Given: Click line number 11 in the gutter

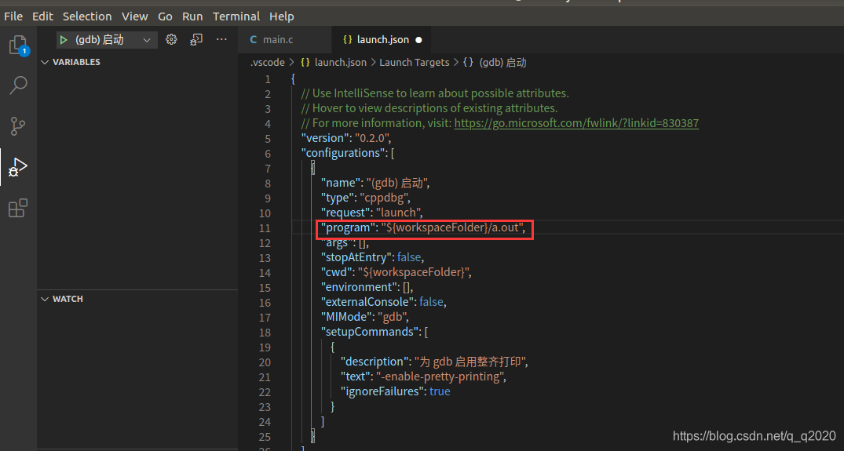Looking at the screenshot, I should tap(265, 228).
